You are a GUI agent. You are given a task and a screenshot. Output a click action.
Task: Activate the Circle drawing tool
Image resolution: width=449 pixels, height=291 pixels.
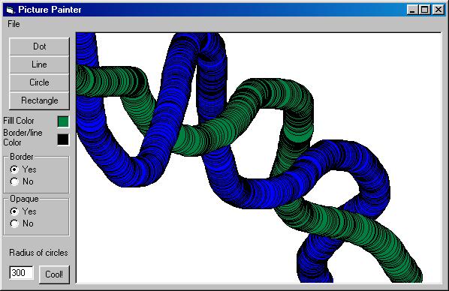(39, 82)
